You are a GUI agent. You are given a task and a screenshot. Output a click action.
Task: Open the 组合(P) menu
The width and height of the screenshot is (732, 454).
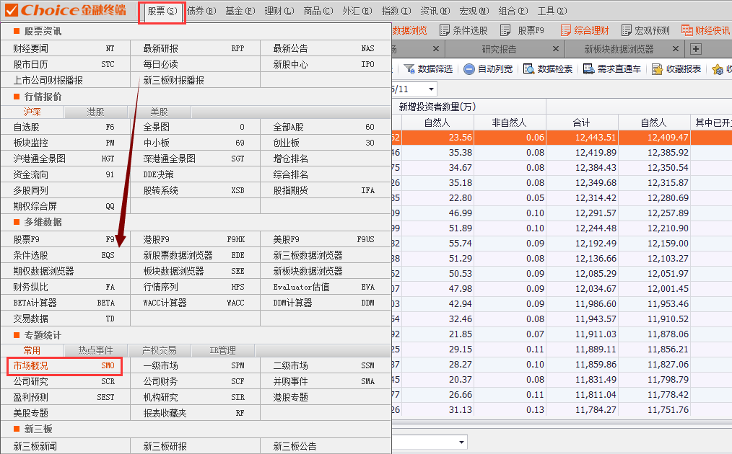[513, 11]
